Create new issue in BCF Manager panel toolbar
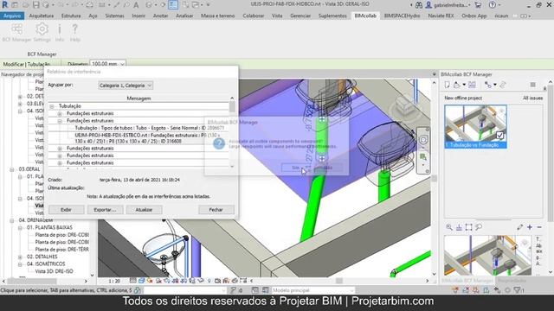The height and width of the screenshot is (311, 554). point(448,85)
